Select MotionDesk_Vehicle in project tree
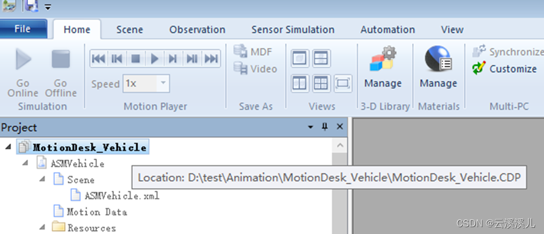Viewport: 544px width, 234px height. click(x=83, y=148)
